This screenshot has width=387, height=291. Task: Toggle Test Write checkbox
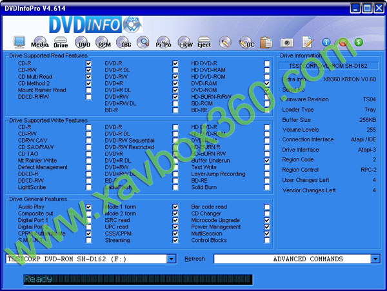pos(267,167)
